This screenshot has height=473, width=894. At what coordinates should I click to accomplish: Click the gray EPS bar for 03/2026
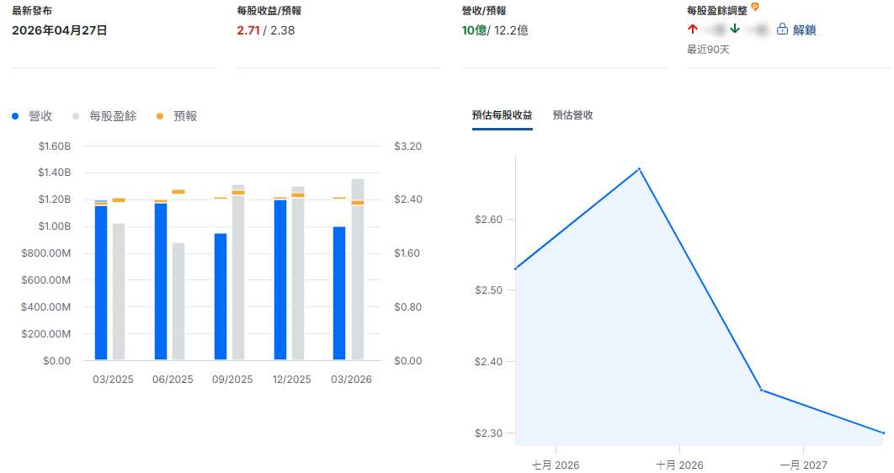pyautogui.click(x=358, y=269)
